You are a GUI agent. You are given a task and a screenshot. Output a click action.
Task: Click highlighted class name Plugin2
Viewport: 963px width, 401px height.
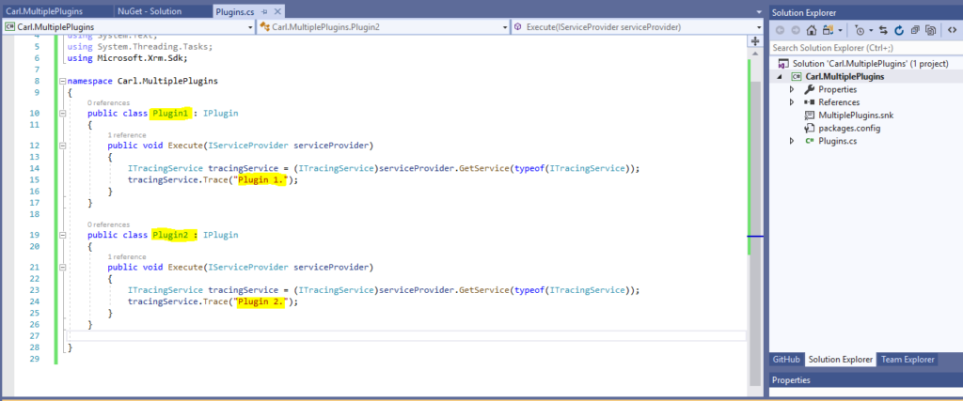click(x=171, y=236)
